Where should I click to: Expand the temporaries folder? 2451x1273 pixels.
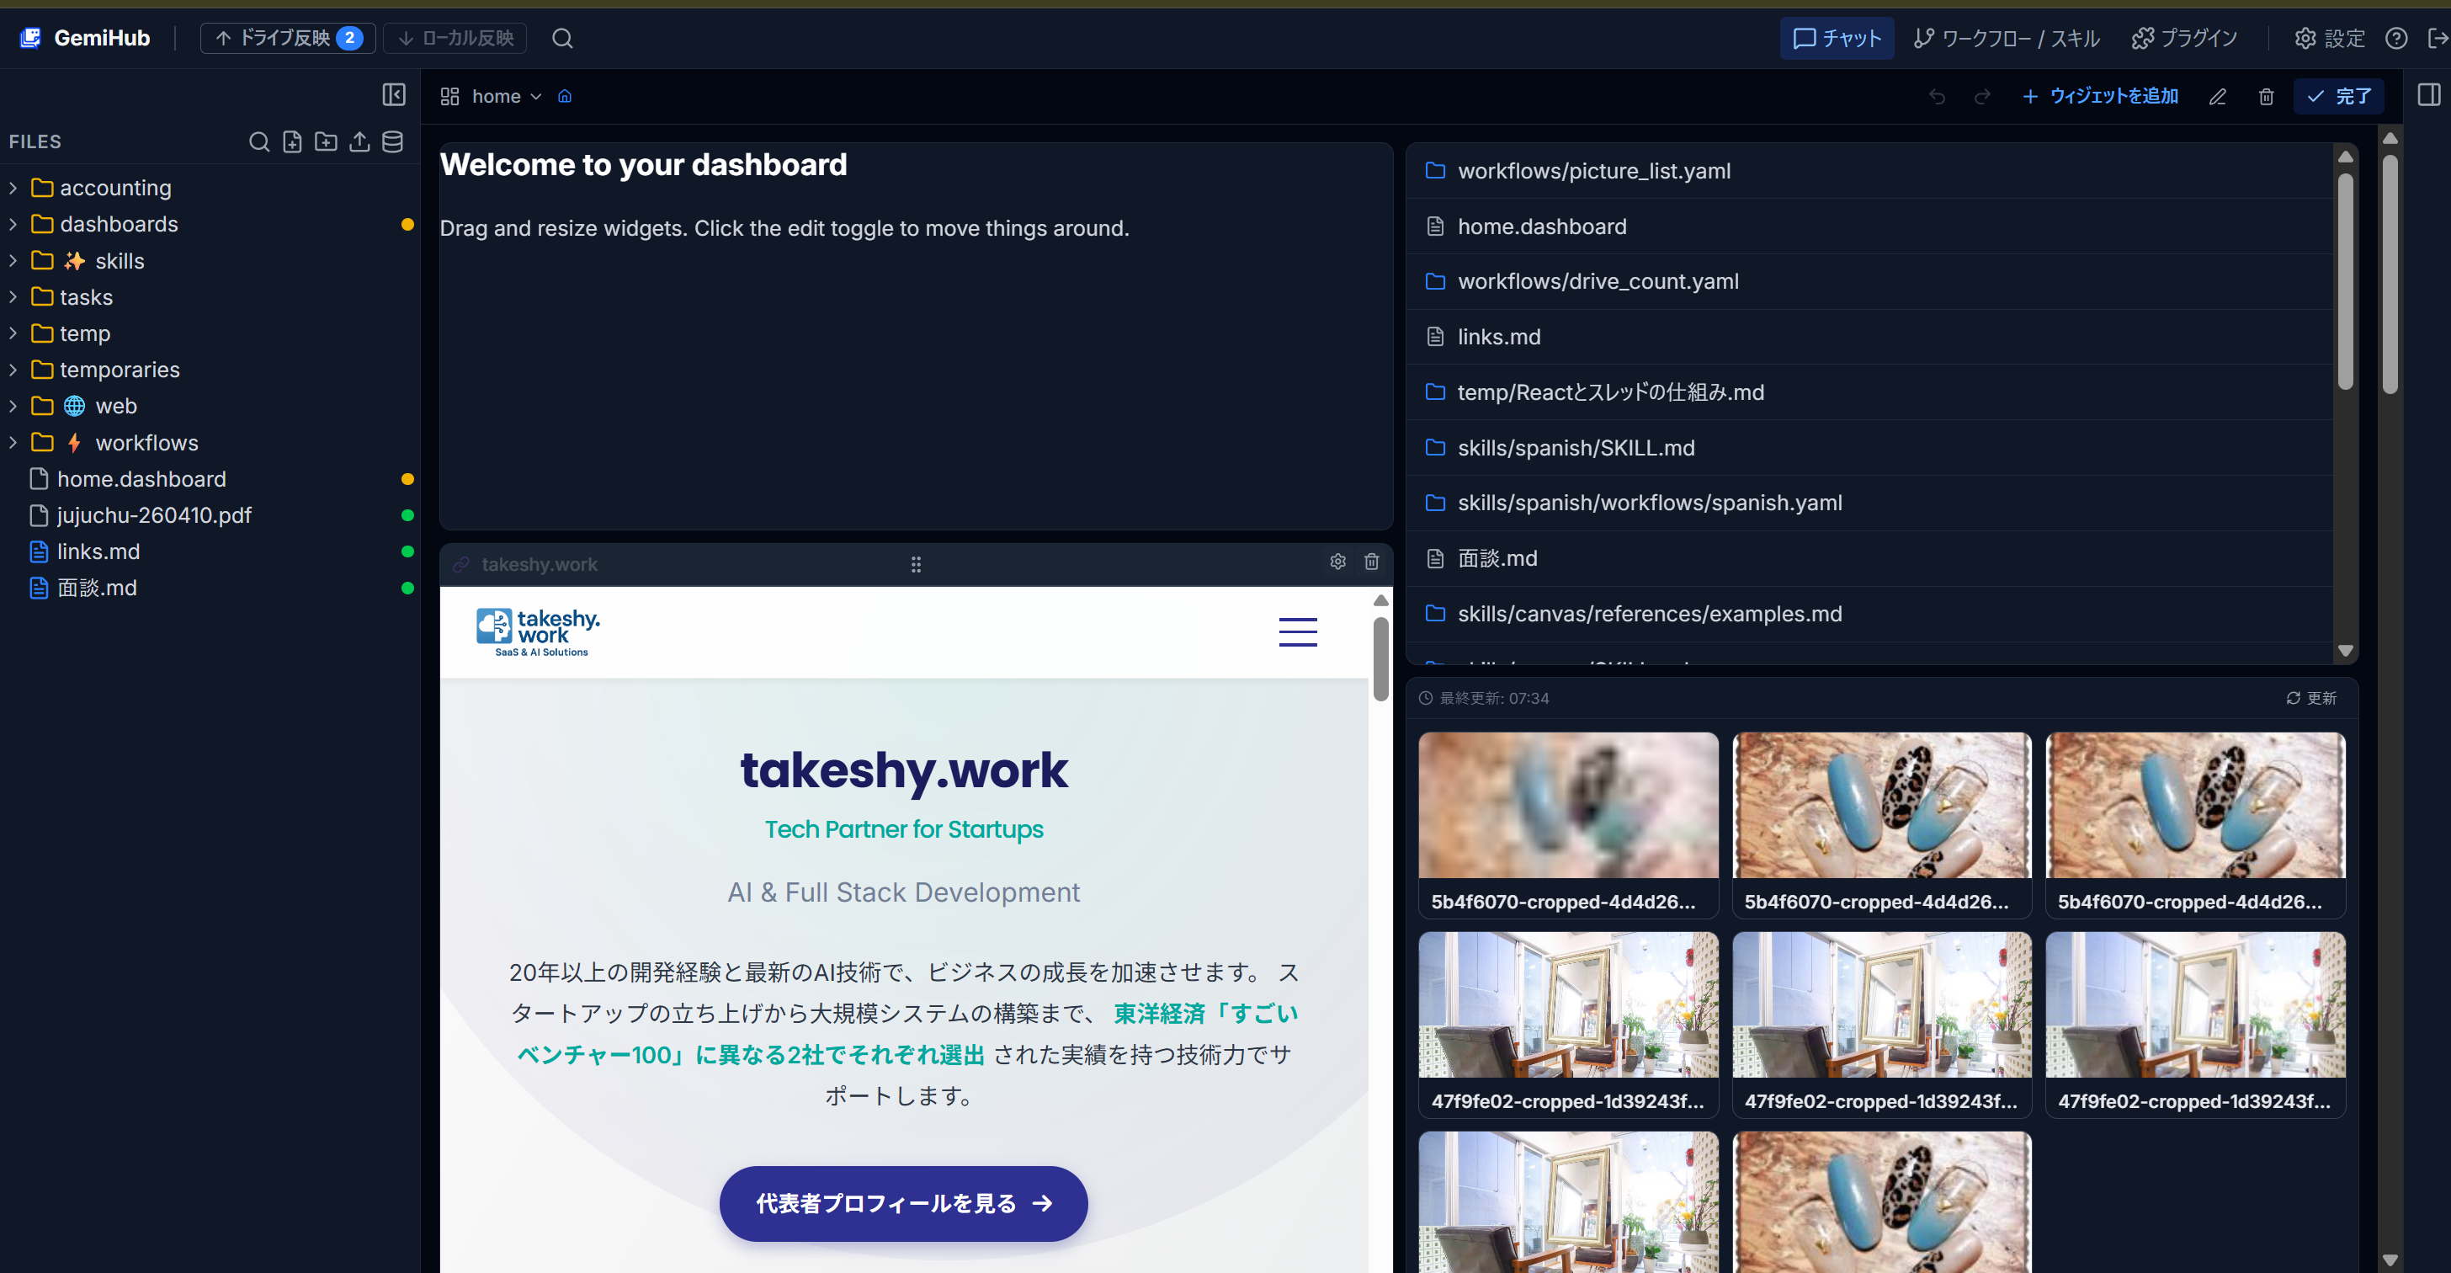point(13,369)
